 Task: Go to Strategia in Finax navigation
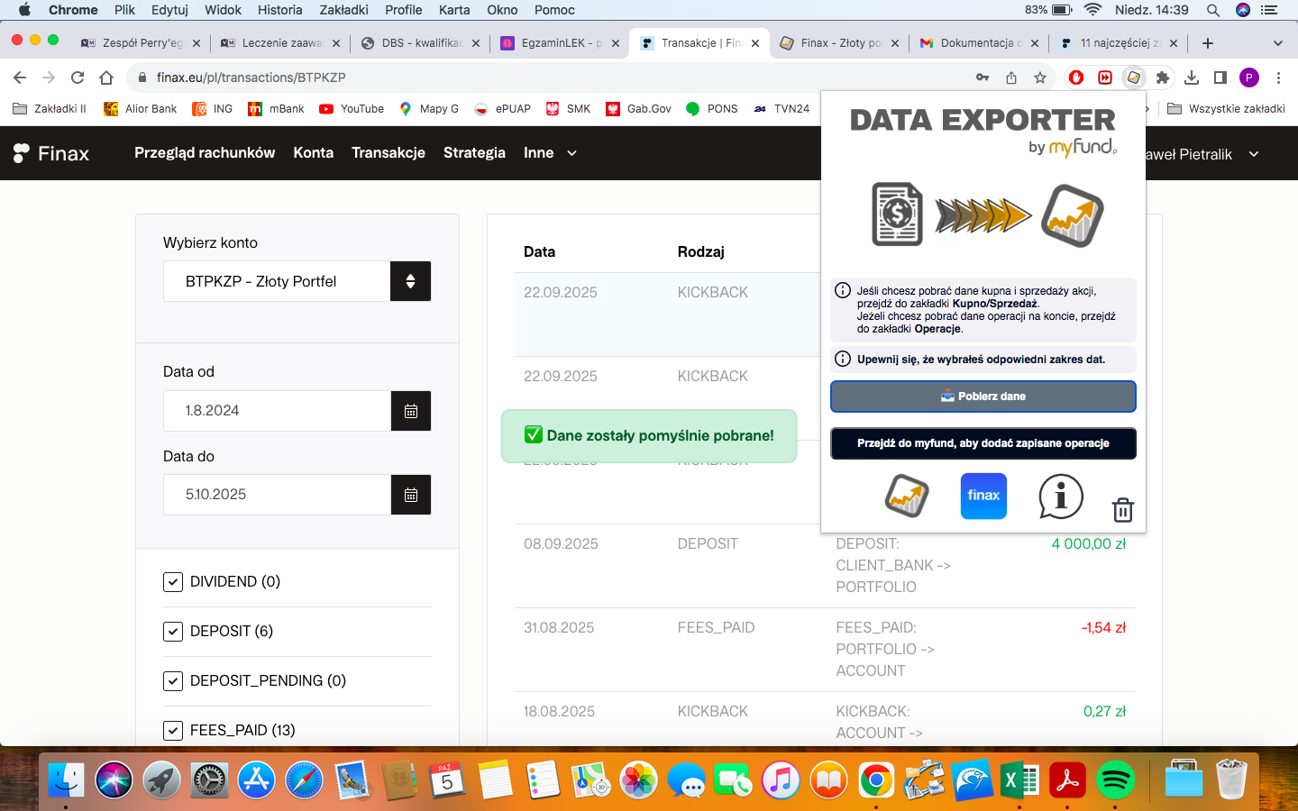474,153
